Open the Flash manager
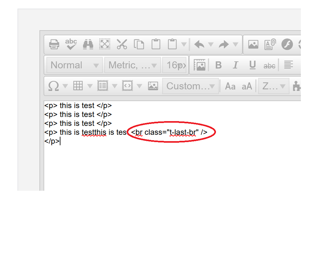Image resolution: width=312 pixels, height=274 pixels. [x=287, y=44]
